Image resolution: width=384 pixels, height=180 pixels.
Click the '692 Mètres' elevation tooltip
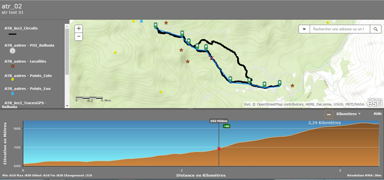click(x=219, y=121)
